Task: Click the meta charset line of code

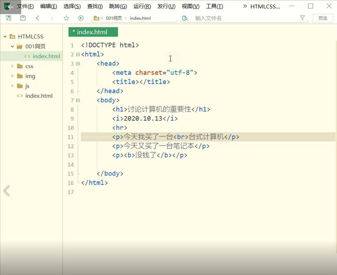Action: click(154, 73)
